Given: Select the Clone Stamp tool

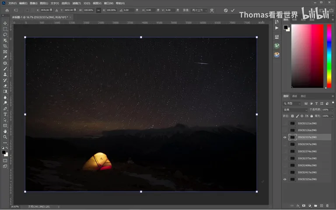Looking at the screenshot, I should coord(5,74).
